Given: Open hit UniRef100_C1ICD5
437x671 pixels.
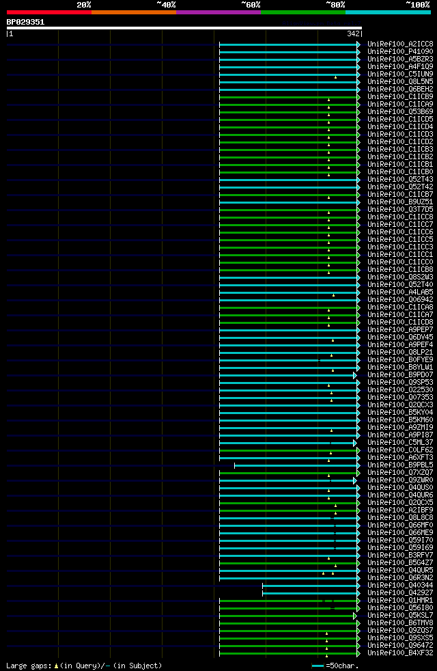Looking at the screenshot, I should [400, 119].
